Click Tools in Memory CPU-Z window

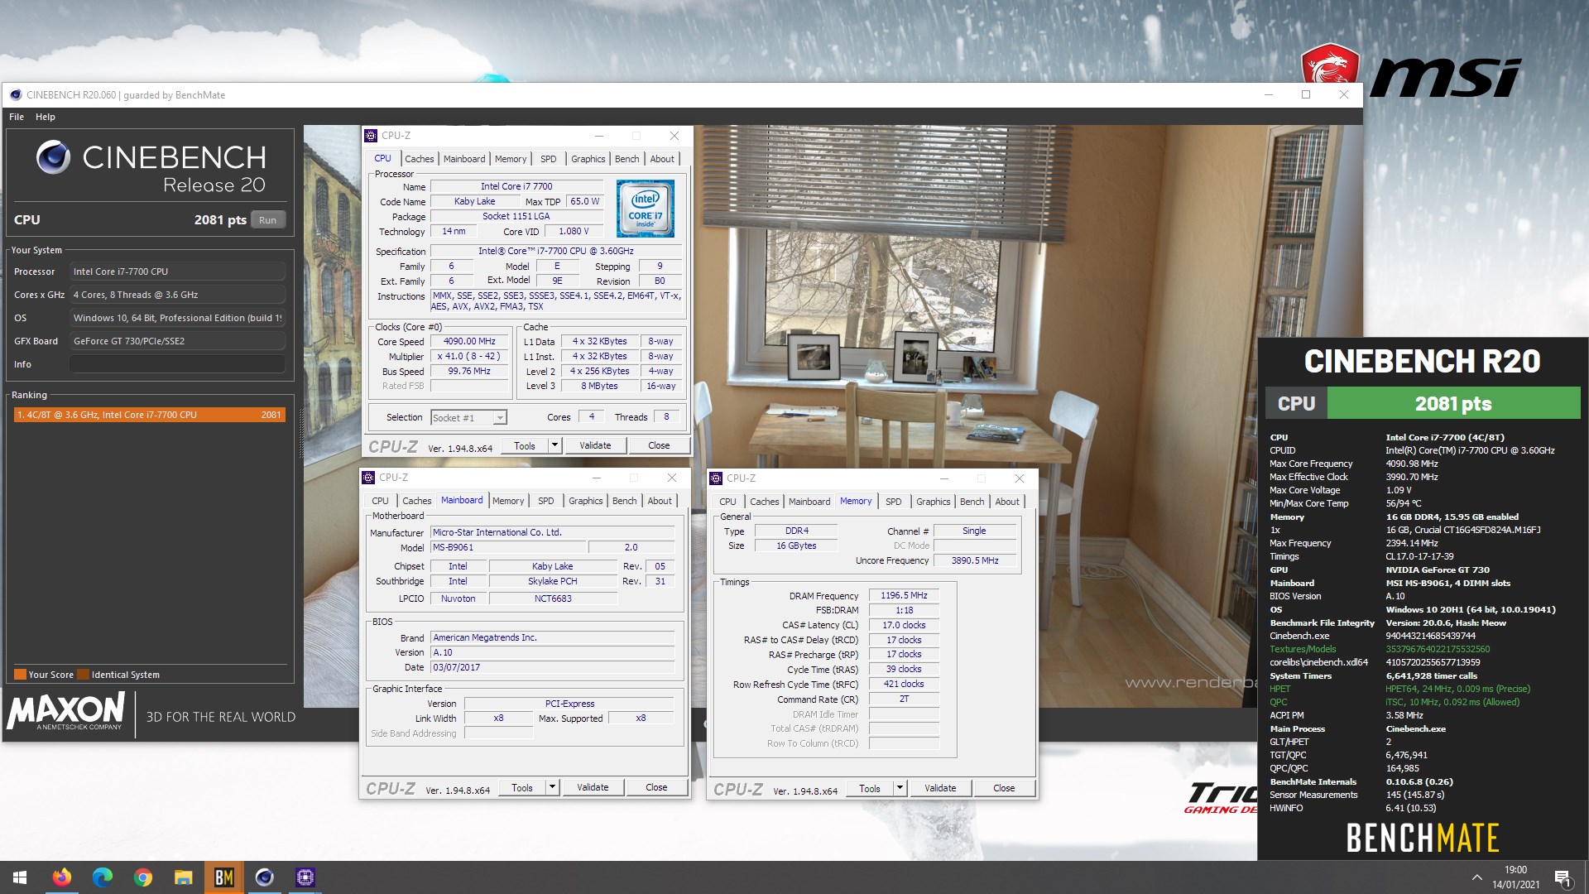tap(870, 789)
